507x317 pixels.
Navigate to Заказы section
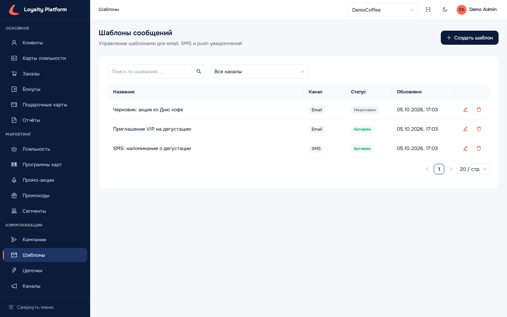coord(45,74)
